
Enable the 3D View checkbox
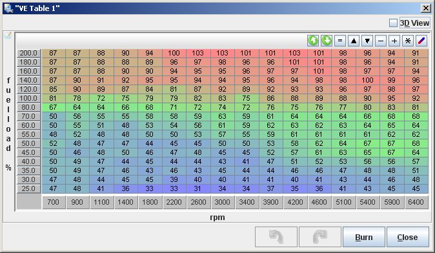click(393, 23)
